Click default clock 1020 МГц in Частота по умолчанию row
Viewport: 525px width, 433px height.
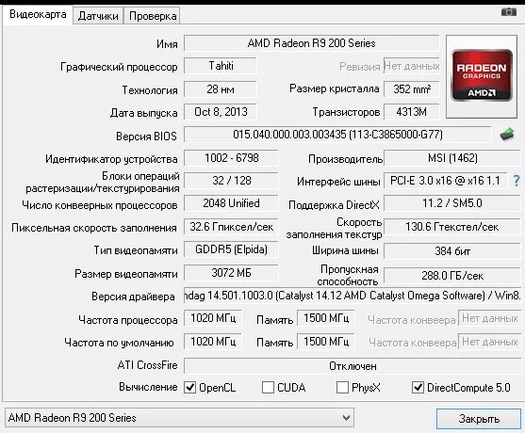213,342
